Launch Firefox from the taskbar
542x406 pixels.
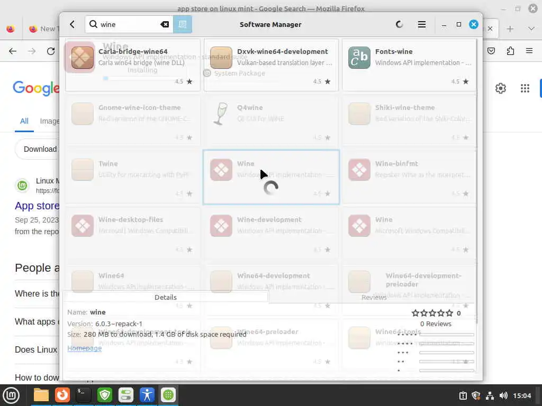(62, 395)
